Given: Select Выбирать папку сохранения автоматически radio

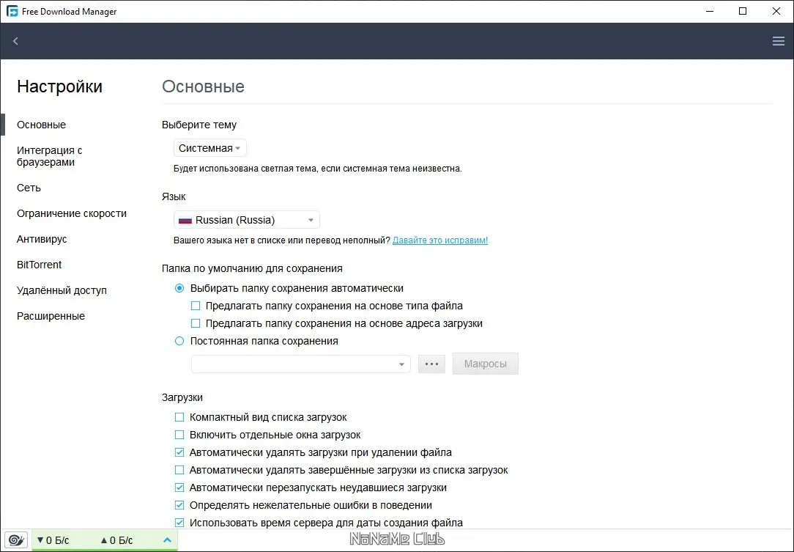Looking at the screenshot, I should pyautogui.click(x=179, y=288).
